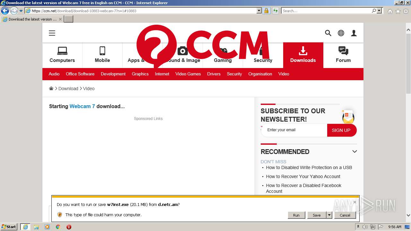411x231 pixels.
Task: Select Internet category
Action: pyautogui.click(x=162, y=74)
